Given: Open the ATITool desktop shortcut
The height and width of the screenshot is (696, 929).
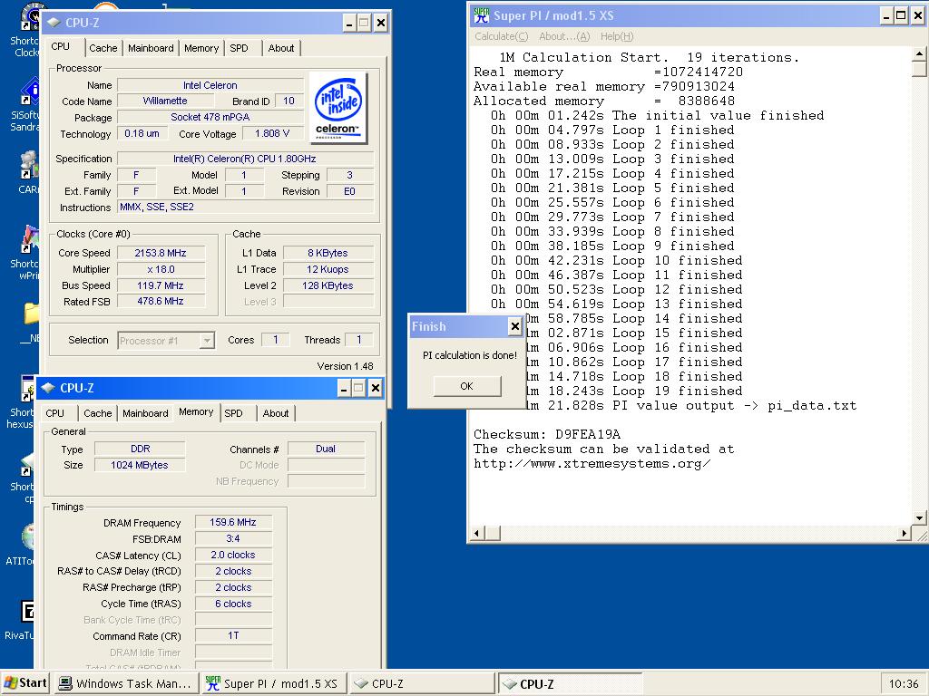Looking at the screenshot, I should (28, 536).
